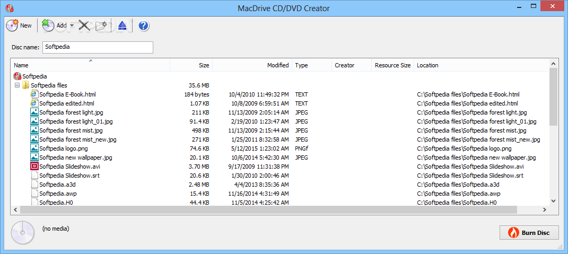Click file icon of Softpedia.a3d
Viewport: 568px width, 254px height.
click(x=34, y=185)
